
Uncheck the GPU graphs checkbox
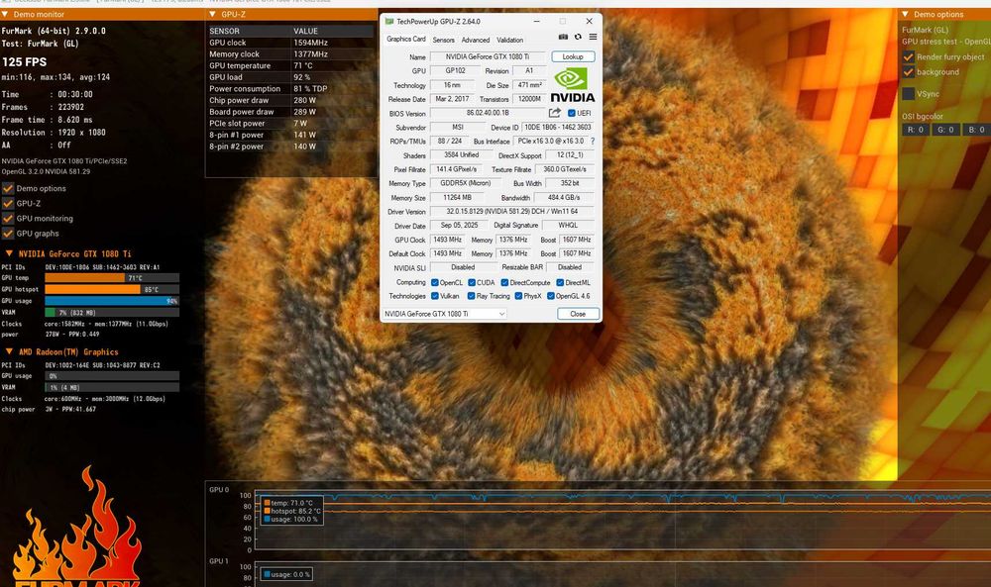pos(8,234)
